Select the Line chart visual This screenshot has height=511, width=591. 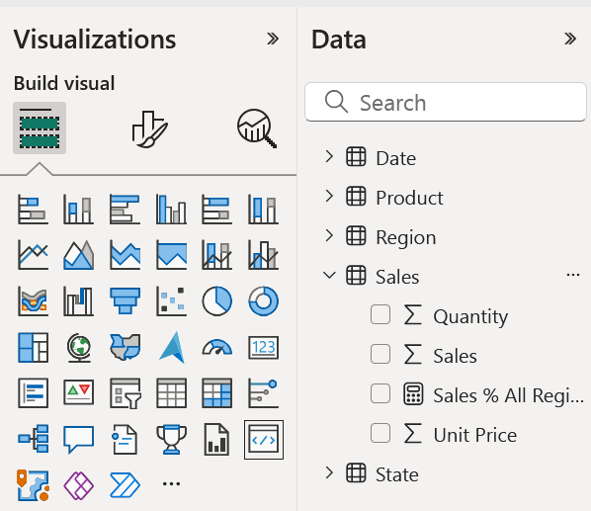tap(34, 255)
